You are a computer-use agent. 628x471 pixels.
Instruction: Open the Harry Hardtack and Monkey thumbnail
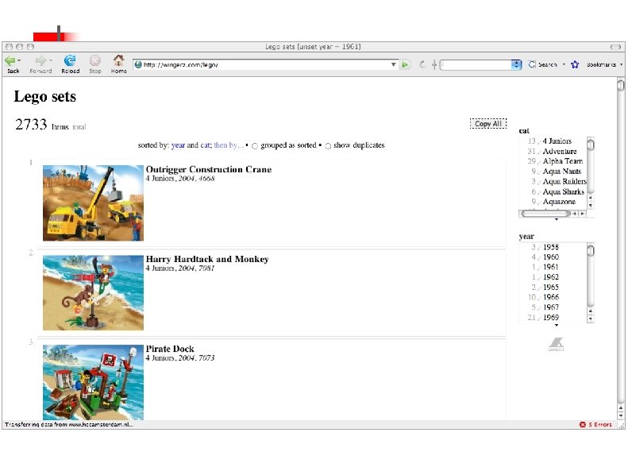(94, 293)
